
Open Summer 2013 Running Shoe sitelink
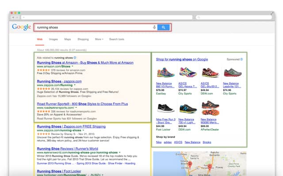click(55, 163)
